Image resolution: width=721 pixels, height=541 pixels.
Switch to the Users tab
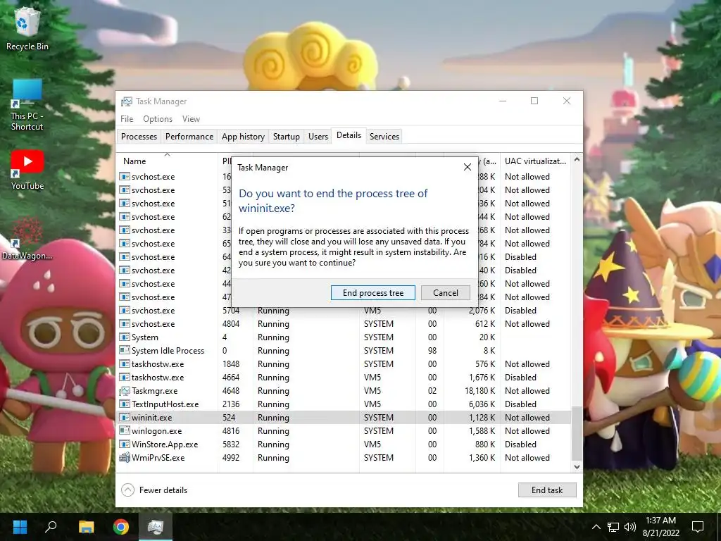tap(318, 137)
